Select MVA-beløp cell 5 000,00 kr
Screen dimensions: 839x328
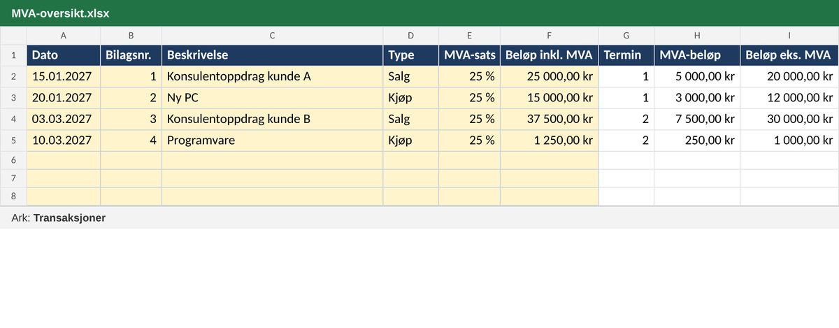(x=697, y=77)
